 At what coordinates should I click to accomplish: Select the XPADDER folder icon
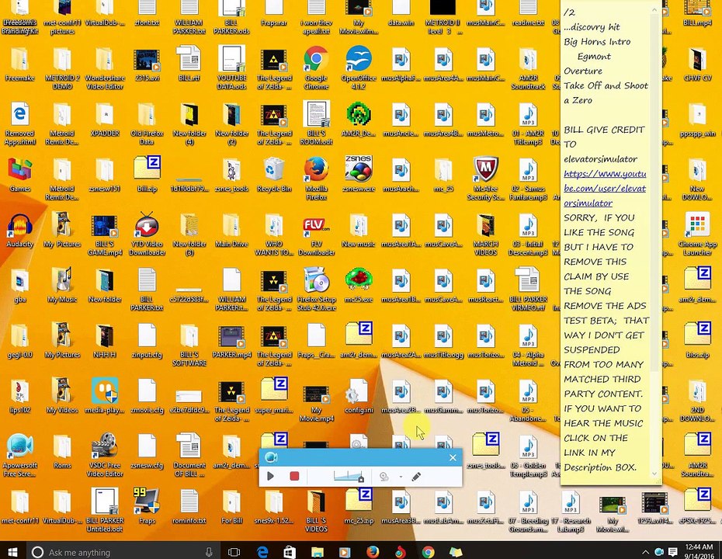(105, 119)
